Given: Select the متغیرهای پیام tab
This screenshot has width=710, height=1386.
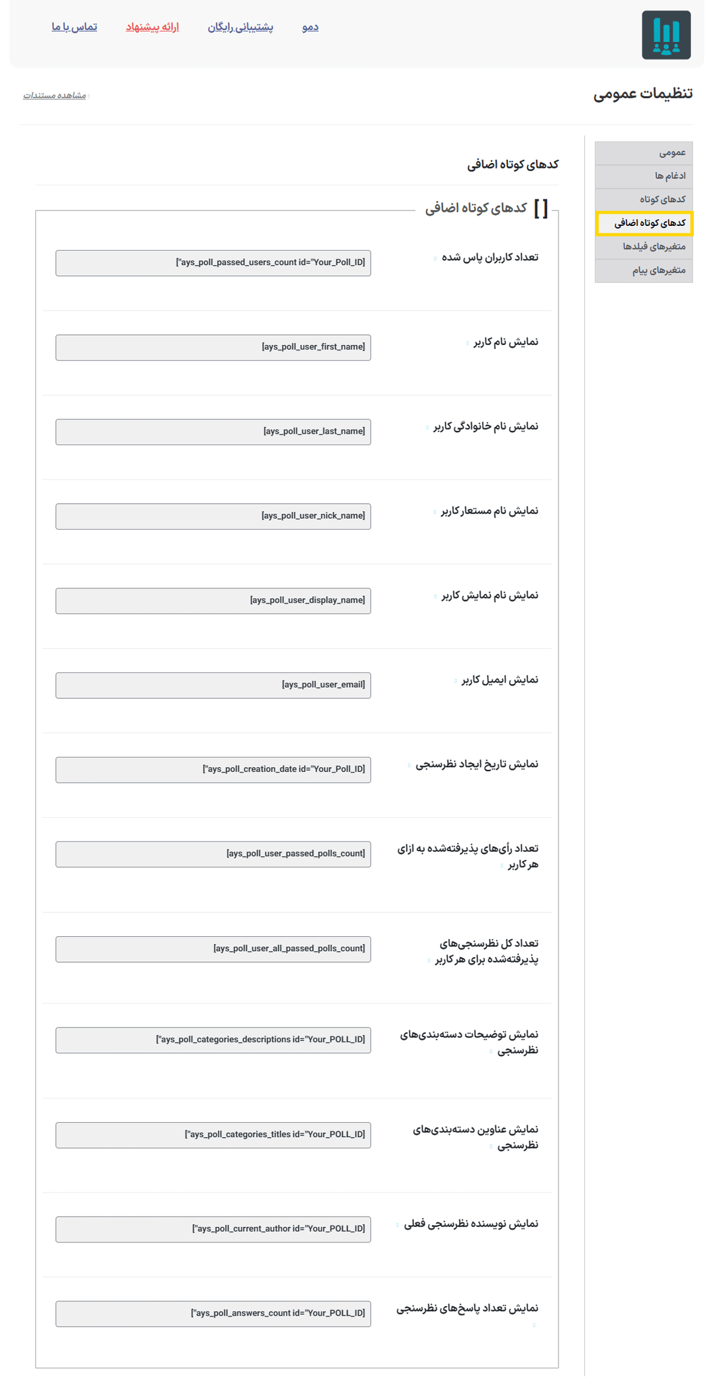Looking at the screenshot, I should point(644,271).
